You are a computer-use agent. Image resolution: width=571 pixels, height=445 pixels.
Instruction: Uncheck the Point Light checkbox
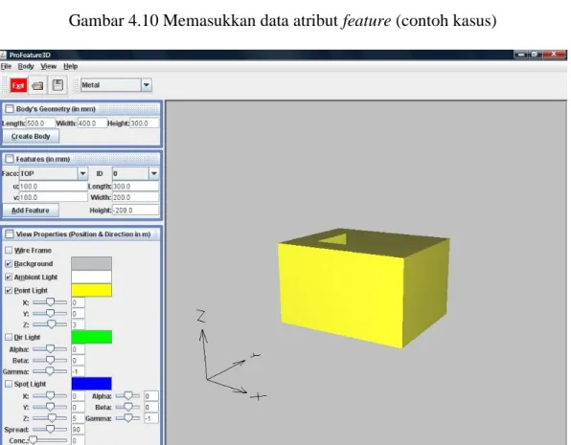(9, 290)
